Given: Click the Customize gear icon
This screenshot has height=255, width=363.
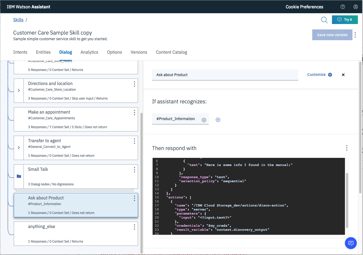Looking at the screenshot, I should (x=330, y=75).
